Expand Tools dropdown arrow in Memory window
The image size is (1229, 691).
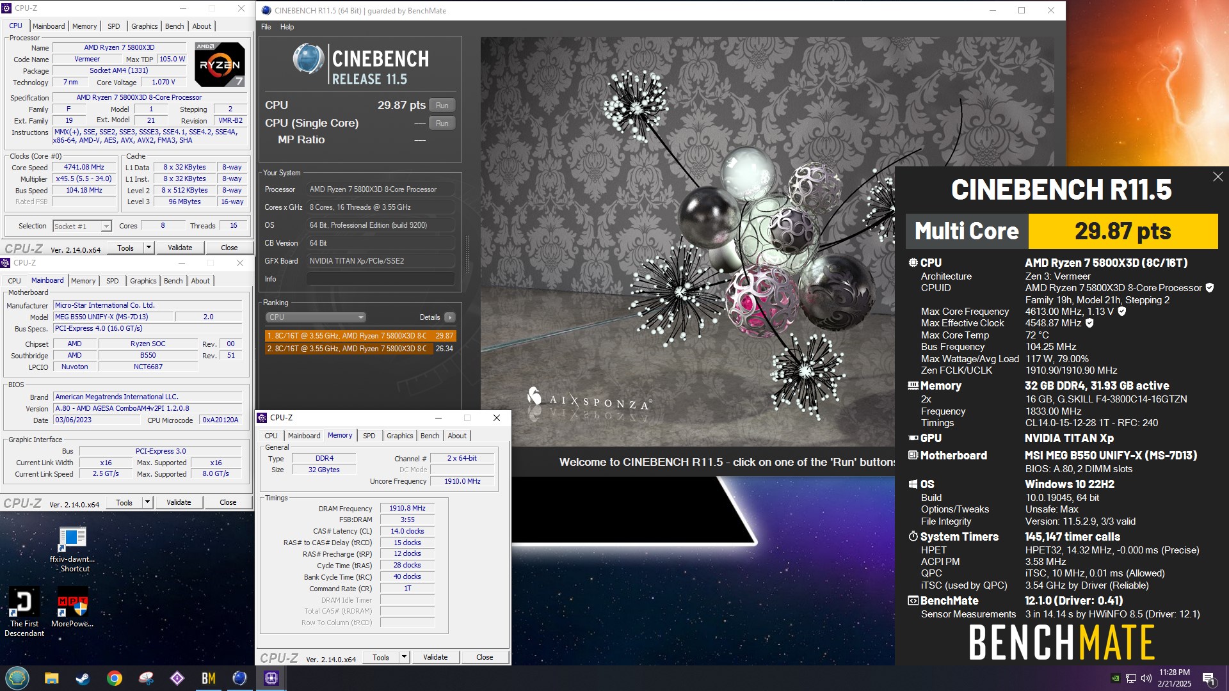pos(404,657)
